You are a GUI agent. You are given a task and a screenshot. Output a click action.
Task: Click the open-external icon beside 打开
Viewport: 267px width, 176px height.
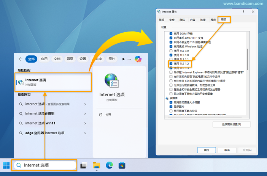tap(101, 115)
